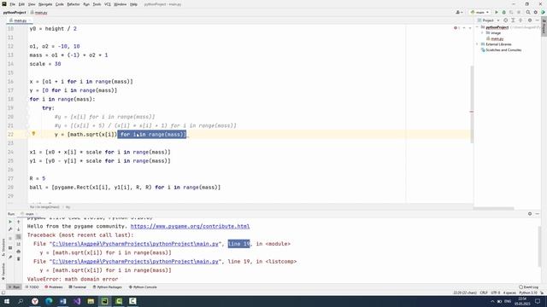The image size is (547, 307).
Task: Click the editor vertical scrollbar
Action: pyautogui.click(x=471, y=104)
